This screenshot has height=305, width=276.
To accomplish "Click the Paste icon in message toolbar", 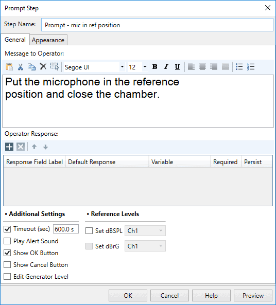I will tap(9, 67).
